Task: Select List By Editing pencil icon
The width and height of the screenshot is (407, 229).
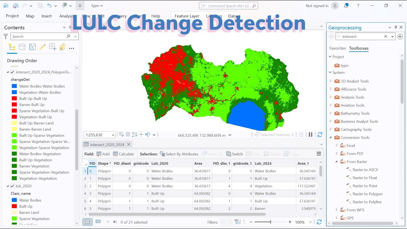Action: 42,47
